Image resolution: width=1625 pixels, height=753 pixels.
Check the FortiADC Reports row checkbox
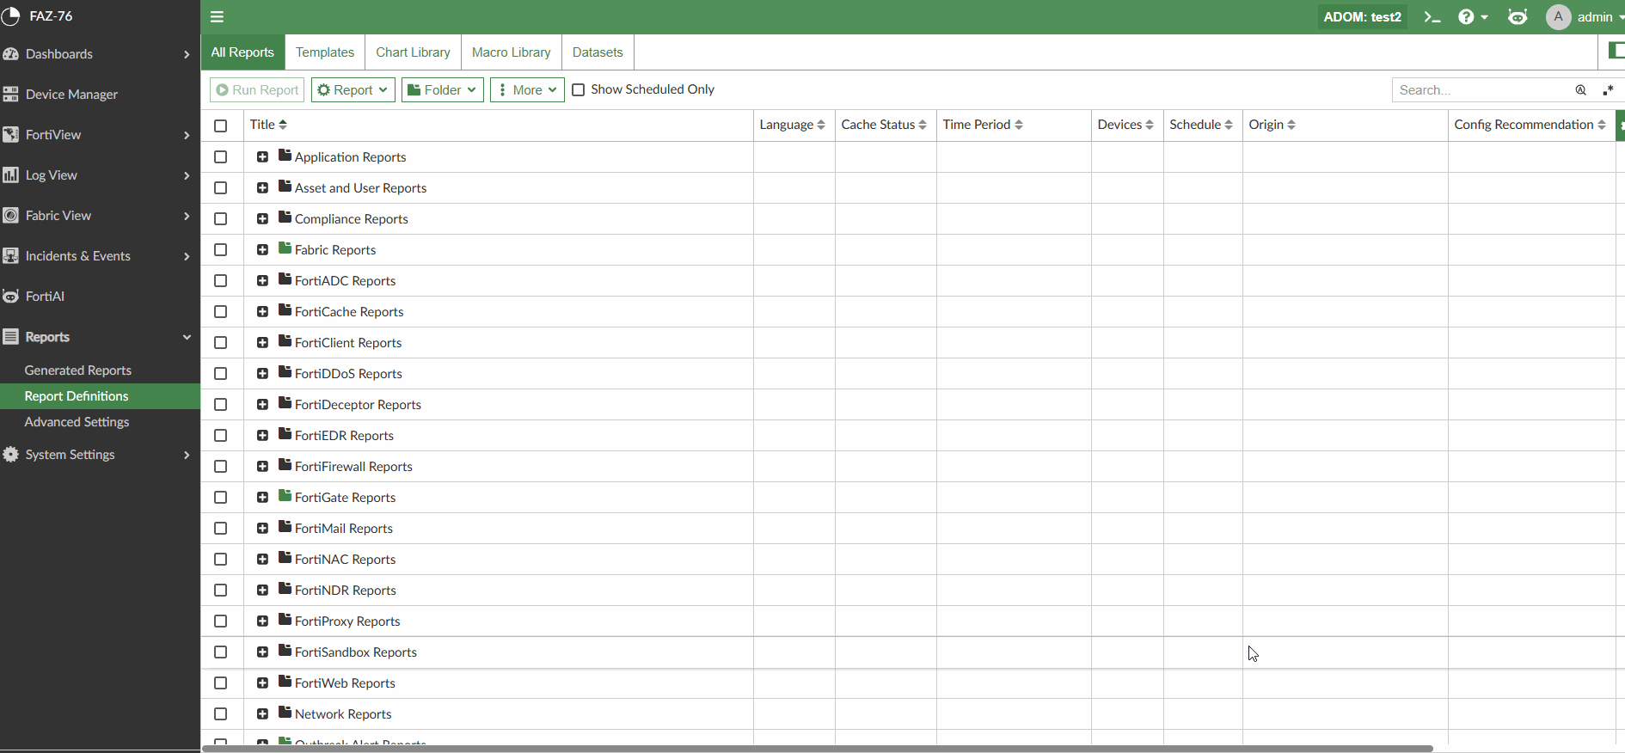point(221,280)
